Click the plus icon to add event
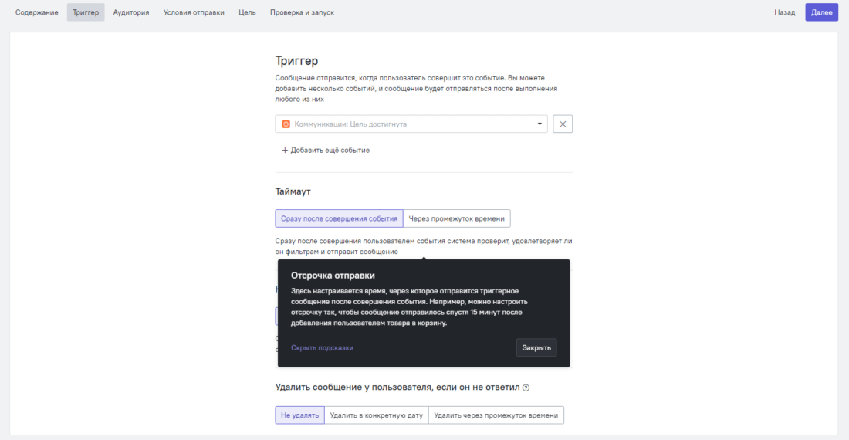Viewport: 849px width, 440px height. coord(285,150)
